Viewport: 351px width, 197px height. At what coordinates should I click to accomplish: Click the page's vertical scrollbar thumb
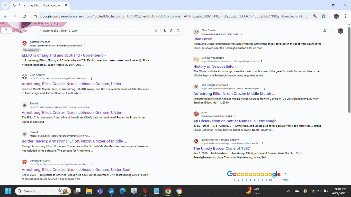click(349, 69)
